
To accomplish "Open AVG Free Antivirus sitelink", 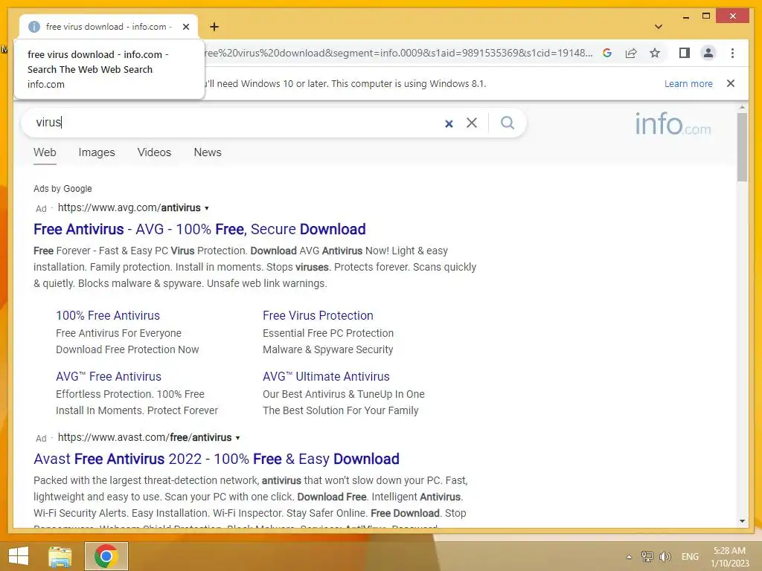I will [109, 377].
